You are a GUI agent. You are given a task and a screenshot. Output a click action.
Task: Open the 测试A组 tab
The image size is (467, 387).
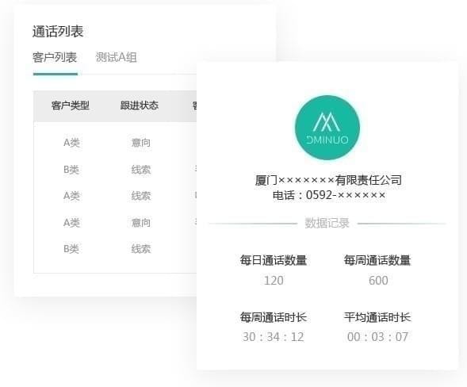coord(116,57)
